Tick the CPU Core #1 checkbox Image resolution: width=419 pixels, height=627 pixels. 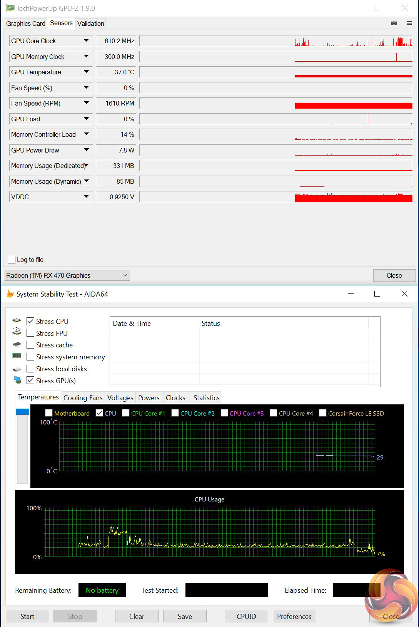pos(126,413)
